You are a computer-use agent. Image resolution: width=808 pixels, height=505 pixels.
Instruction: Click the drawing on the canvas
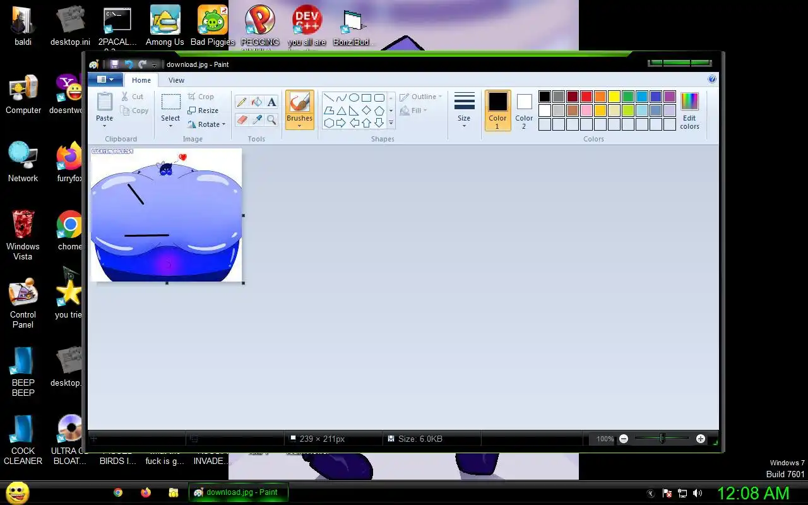click(167, 215)
